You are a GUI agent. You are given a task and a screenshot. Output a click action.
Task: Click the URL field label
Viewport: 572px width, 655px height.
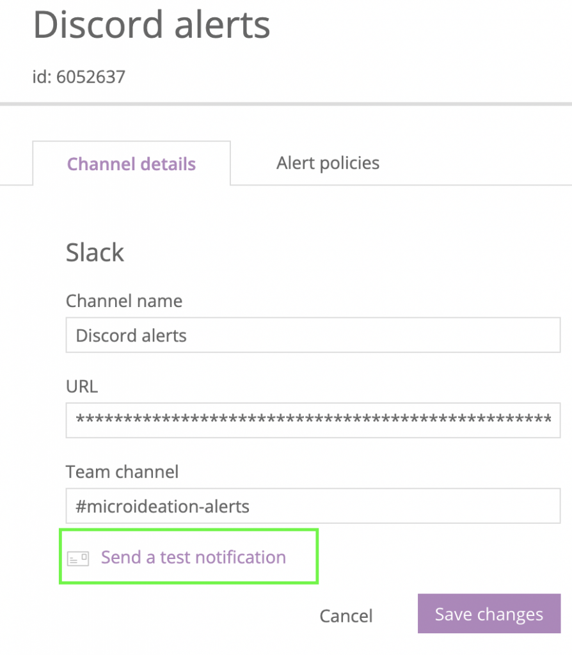click(x=82, y=386)
